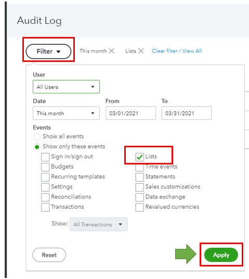This screenshot has width=249, height=279.
Task: Click the green Apply button
Action: click(221, 255)
